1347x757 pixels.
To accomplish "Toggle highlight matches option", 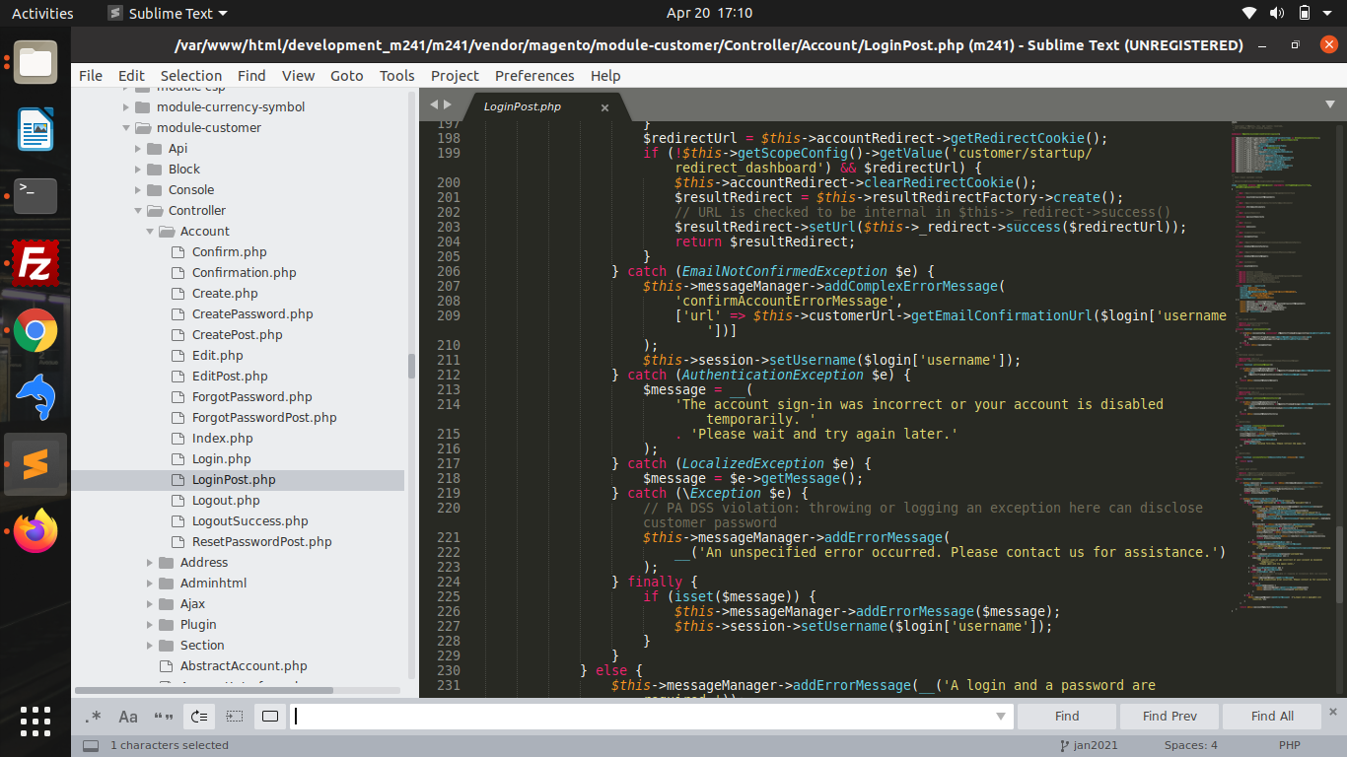I will (x=270, y=717).
